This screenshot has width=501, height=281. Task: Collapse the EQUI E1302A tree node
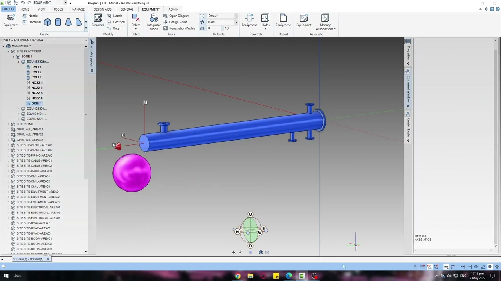(x=18, y=62)
